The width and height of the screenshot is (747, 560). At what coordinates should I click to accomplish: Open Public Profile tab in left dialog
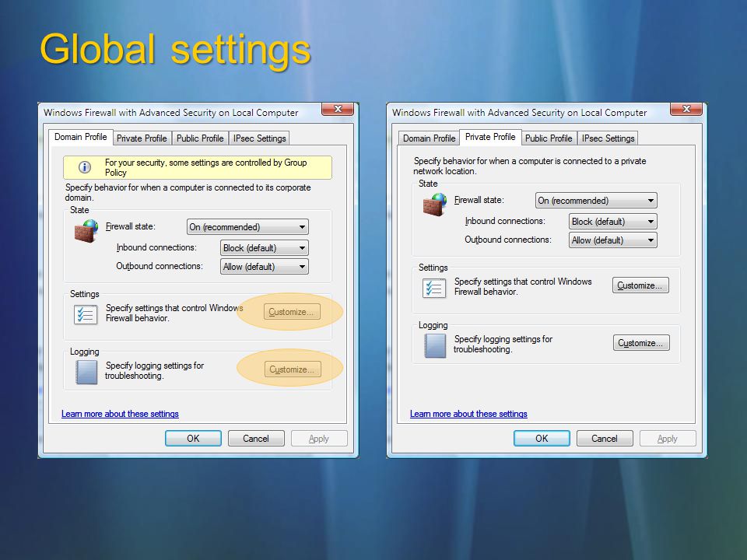(200, 138)
